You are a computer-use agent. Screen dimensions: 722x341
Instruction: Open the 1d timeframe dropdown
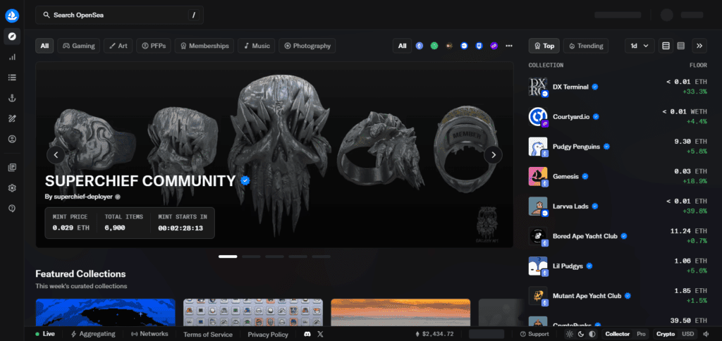(639, 46)
